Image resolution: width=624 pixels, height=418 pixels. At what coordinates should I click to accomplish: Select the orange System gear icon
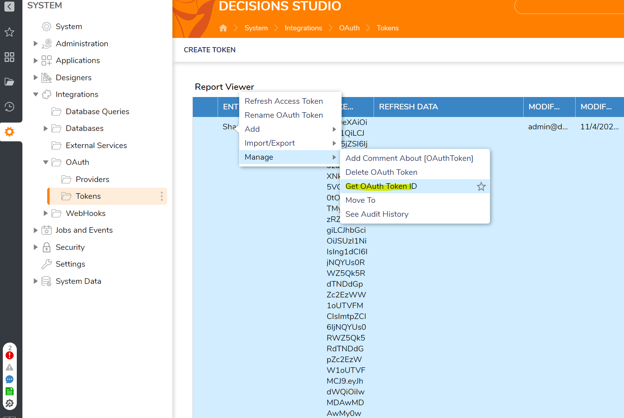click(x=9, y=132)
